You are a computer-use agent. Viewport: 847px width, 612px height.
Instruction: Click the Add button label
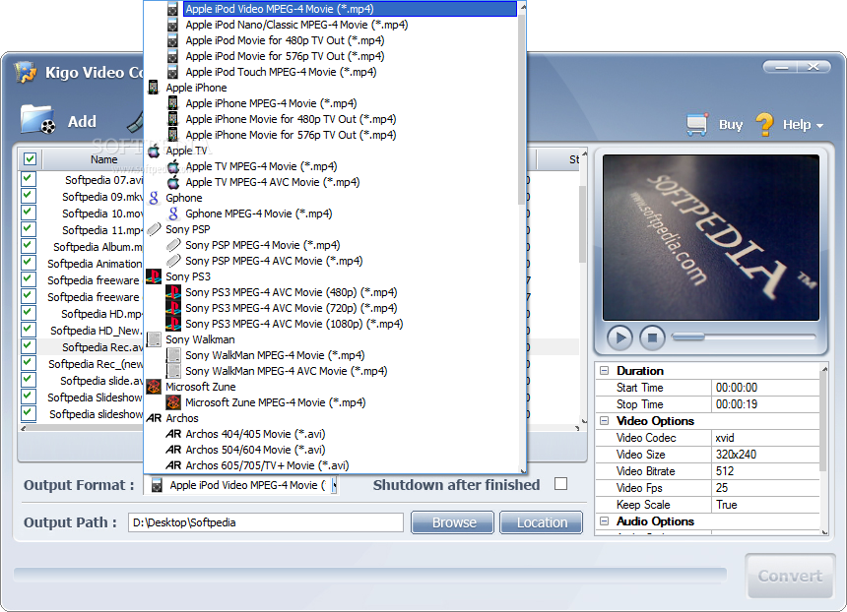82,121
